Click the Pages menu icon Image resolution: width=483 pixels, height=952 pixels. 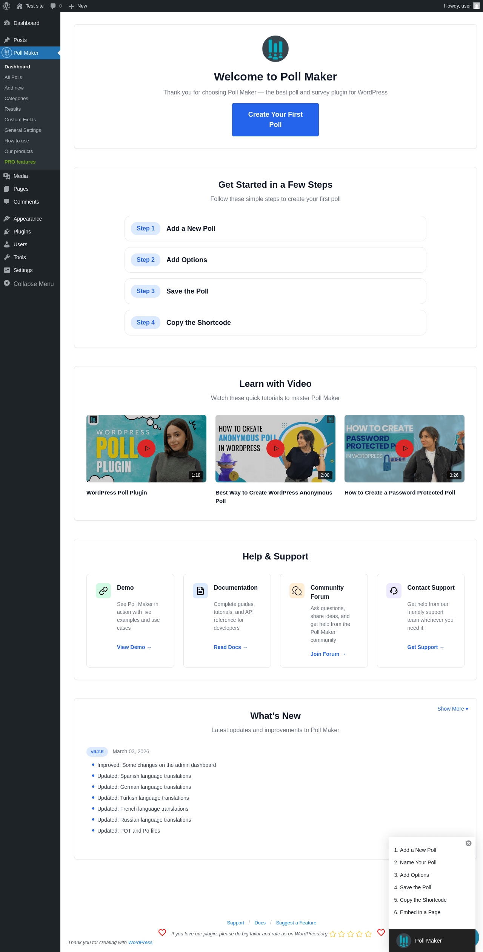pyautogui.click(x=7, y=189)
